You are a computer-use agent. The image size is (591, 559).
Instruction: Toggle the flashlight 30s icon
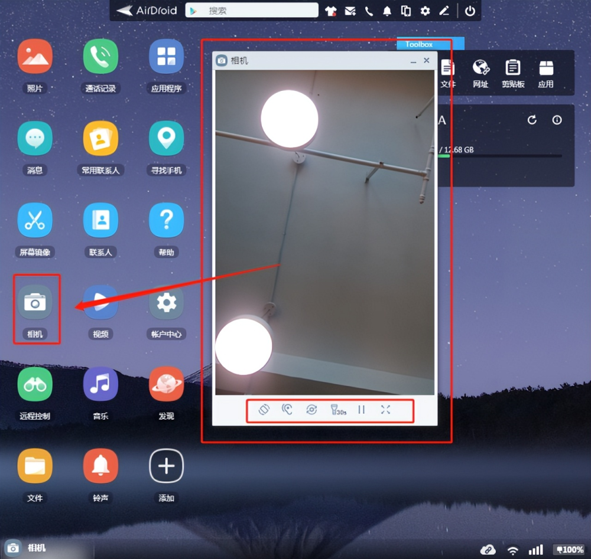[337, 410]
